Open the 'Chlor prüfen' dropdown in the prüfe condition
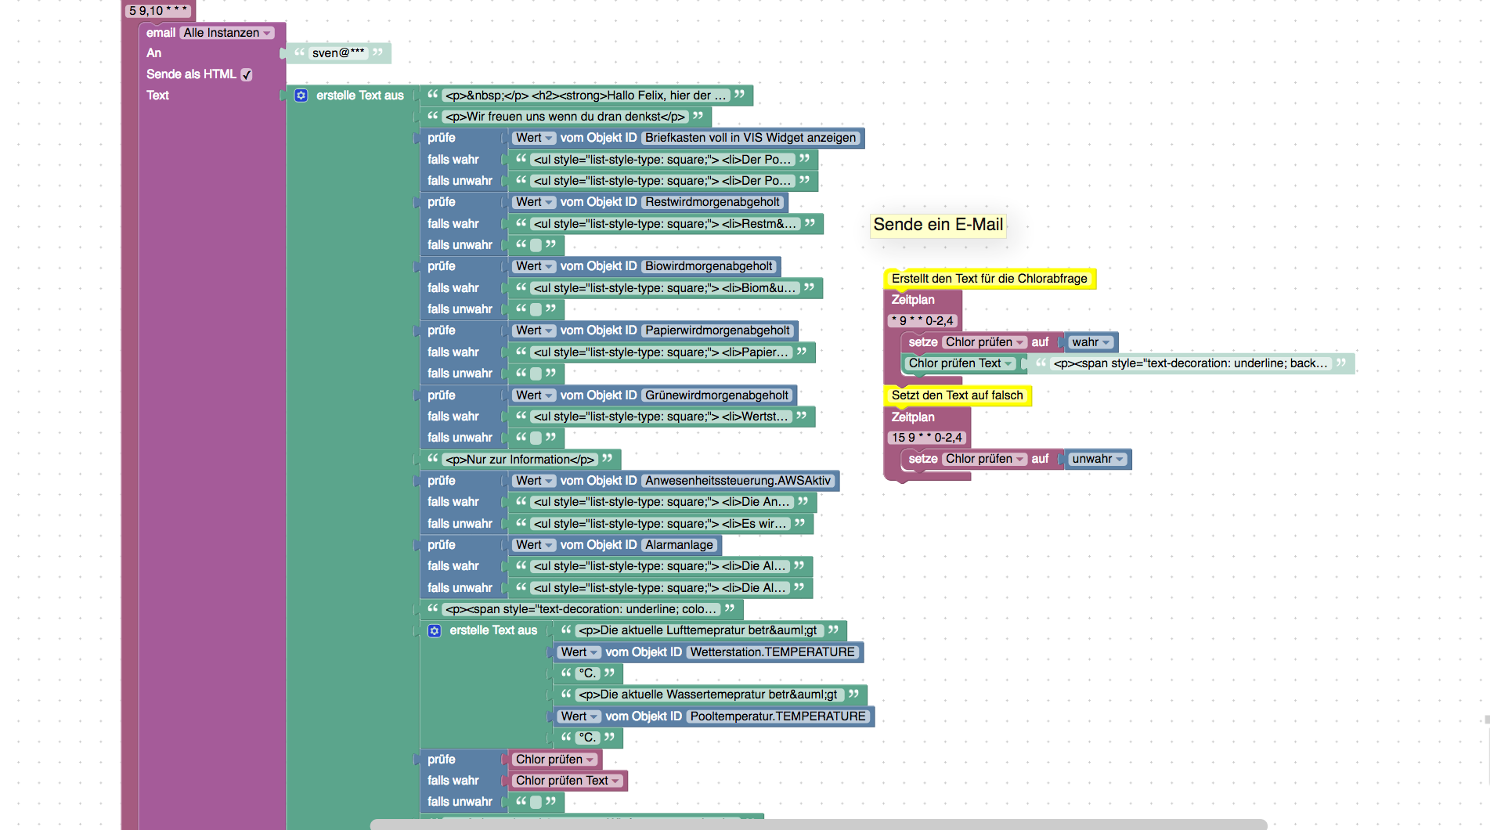 tap(555, 760)
